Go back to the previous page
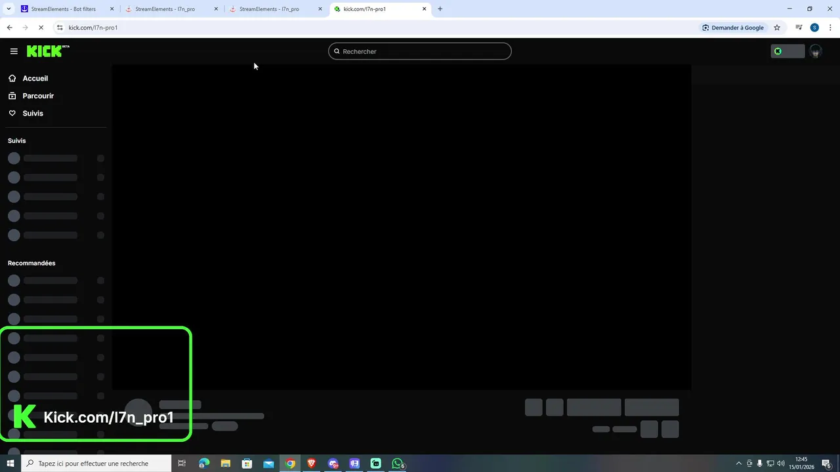The image size is (840, 472). (x=9, y=28)
